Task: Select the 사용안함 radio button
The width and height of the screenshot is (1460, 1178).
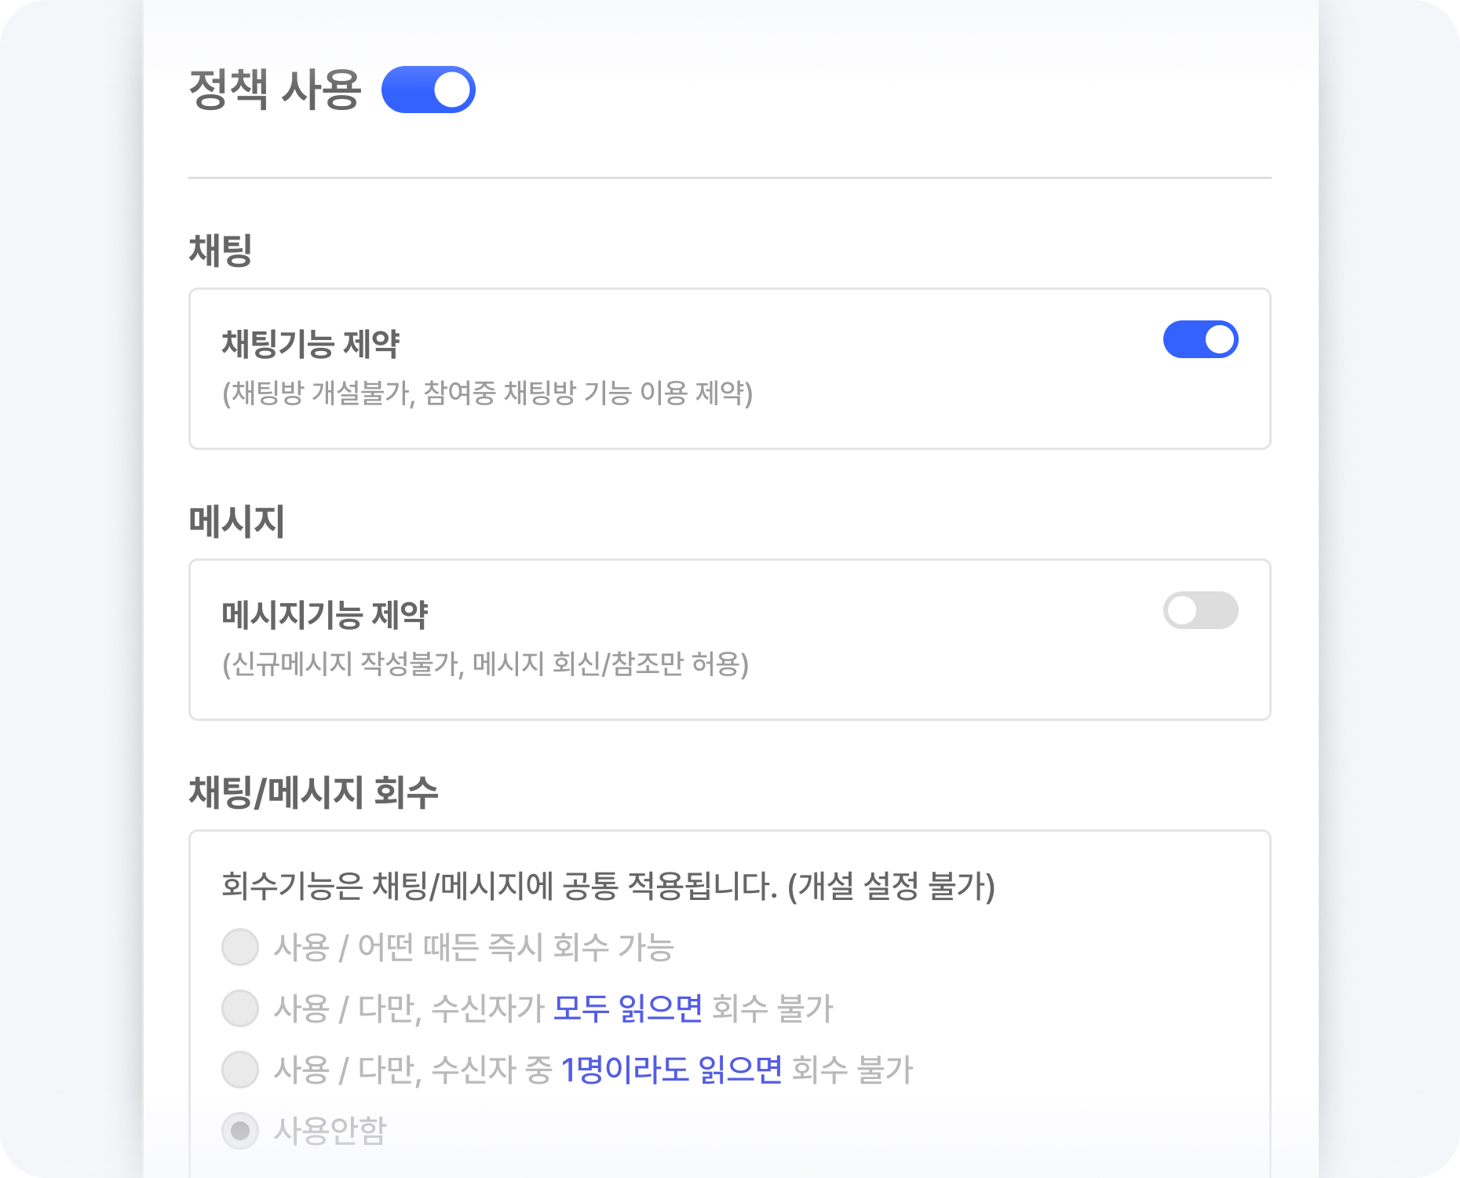Action: [240, 1131]
